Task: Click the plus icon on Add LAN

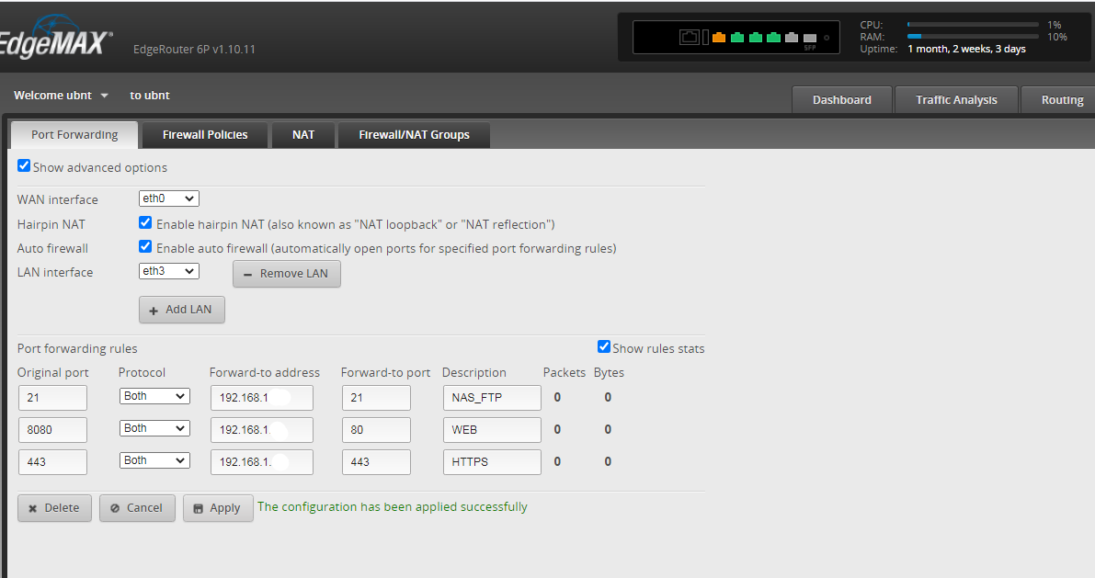Action: (x=154, y=311)
